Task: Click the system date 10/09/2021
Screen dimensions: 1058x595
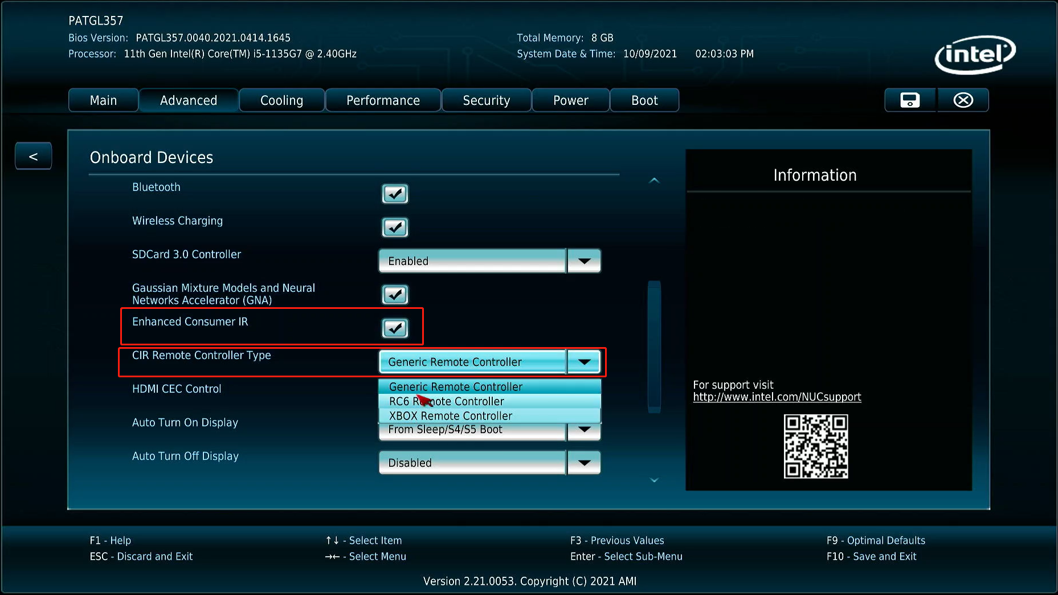Action: pyautogui.click(x=650, y=54)
